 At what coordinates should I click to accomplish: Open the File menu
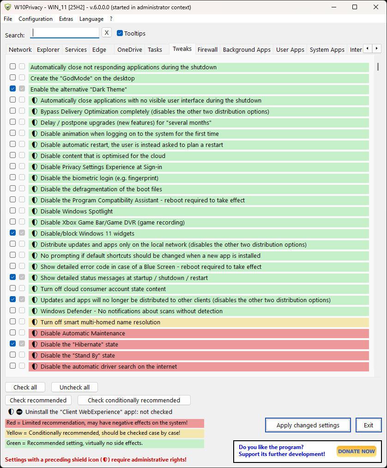[x=8, y=19]
